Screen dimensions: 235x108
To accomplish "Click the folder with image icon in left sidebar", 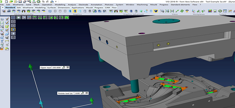I will (x=7, y=49).
